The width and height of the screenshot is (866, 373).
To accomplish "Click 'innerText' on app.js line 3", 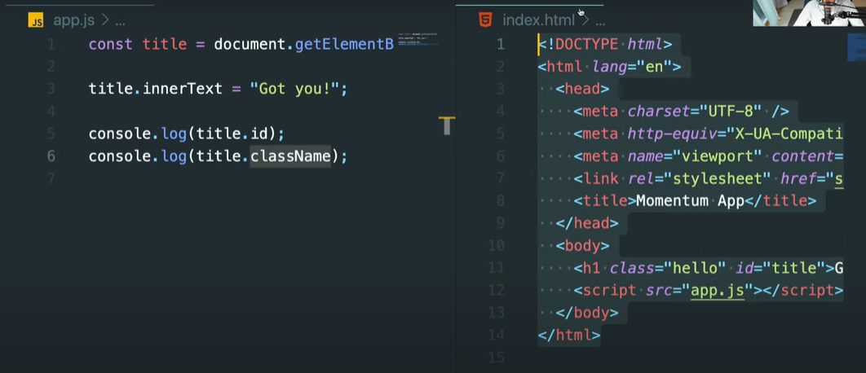I will click(x=183, y=89).
